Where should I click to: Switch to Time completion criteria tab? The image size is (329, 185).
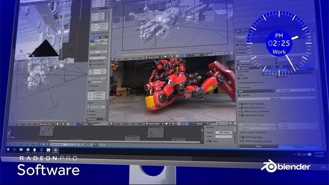tap(259, 146)
